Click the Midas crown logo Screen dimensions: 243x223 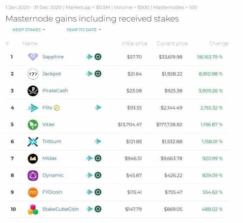click(33, 159)
